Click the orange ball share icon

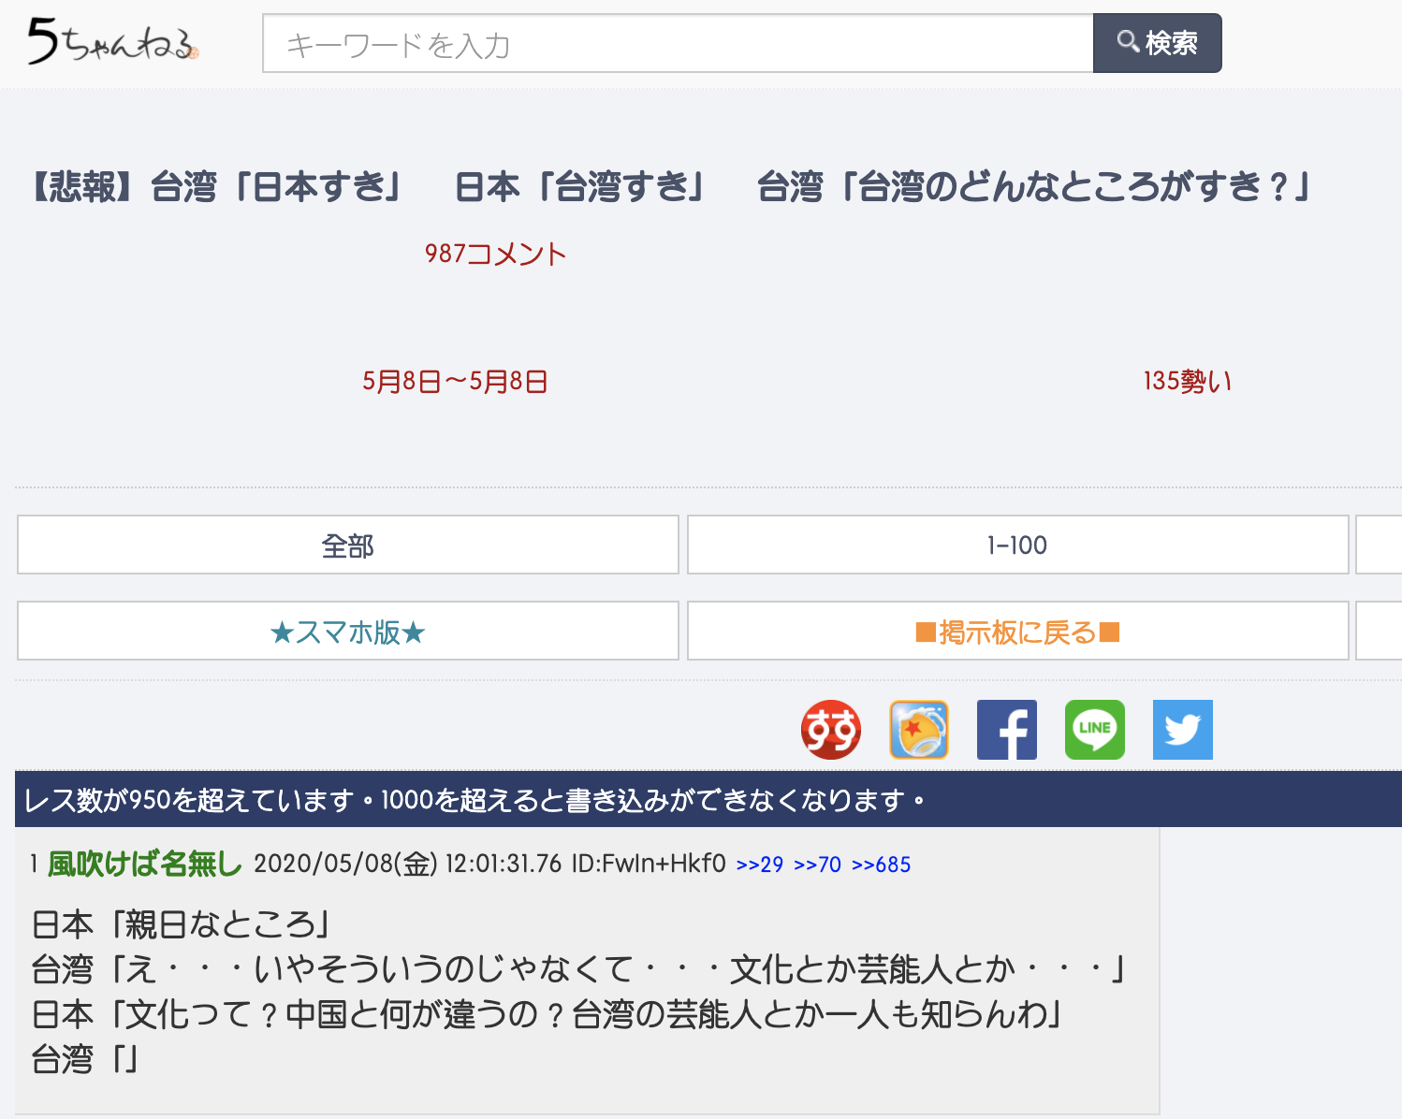(919, 730)
